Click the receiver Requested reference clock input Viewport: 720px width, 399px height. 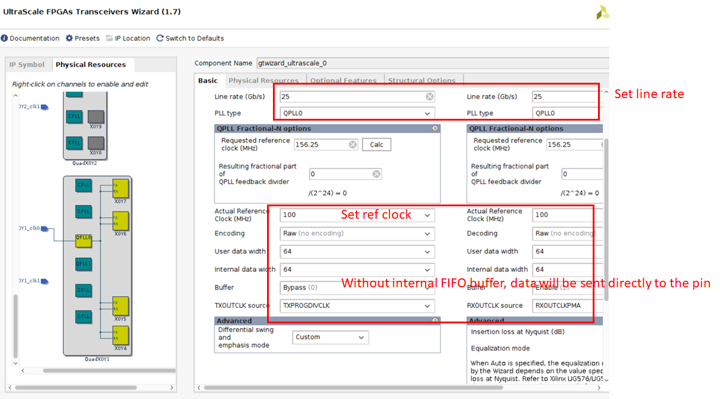point(574,145)
